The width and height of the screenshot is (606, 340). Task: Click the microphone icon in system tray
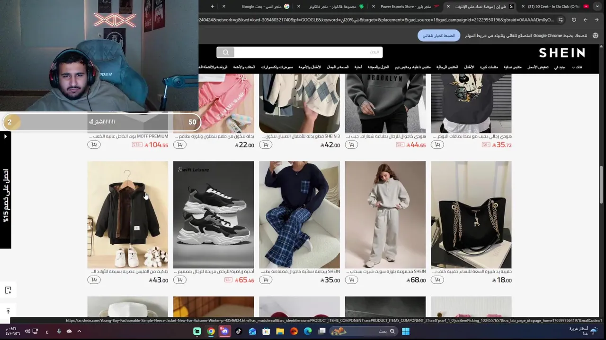click(x=59, y=331)
